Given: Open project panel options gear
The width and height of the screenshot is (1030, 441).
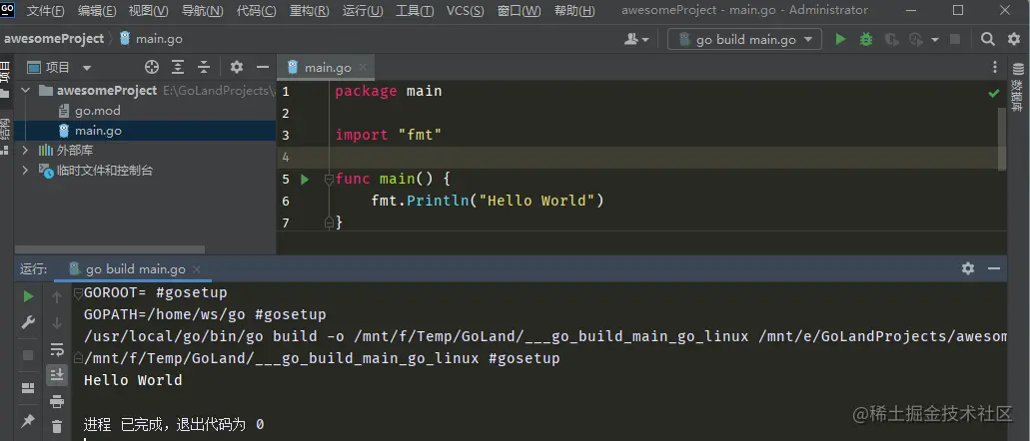Looking at the screenshot, I should pyautogui.click(x=237, y=67).
